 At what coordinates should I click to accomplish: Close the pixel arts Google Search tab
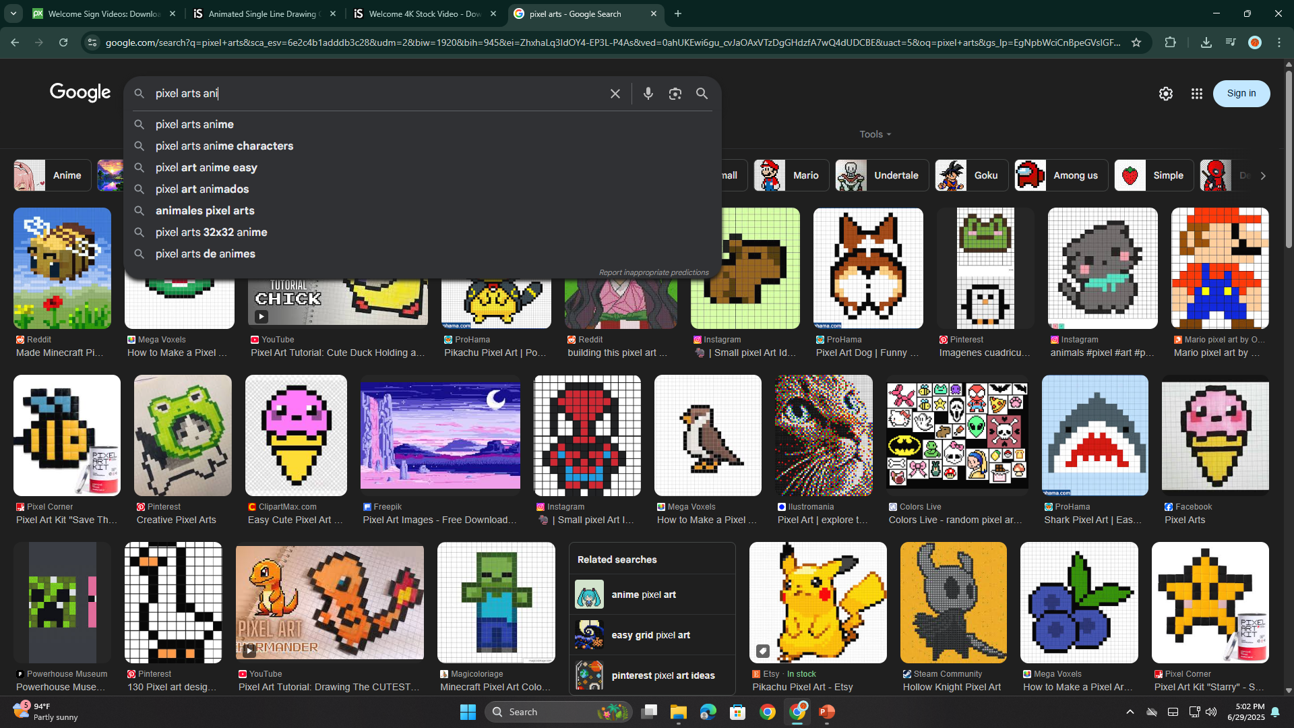point(653,13)
